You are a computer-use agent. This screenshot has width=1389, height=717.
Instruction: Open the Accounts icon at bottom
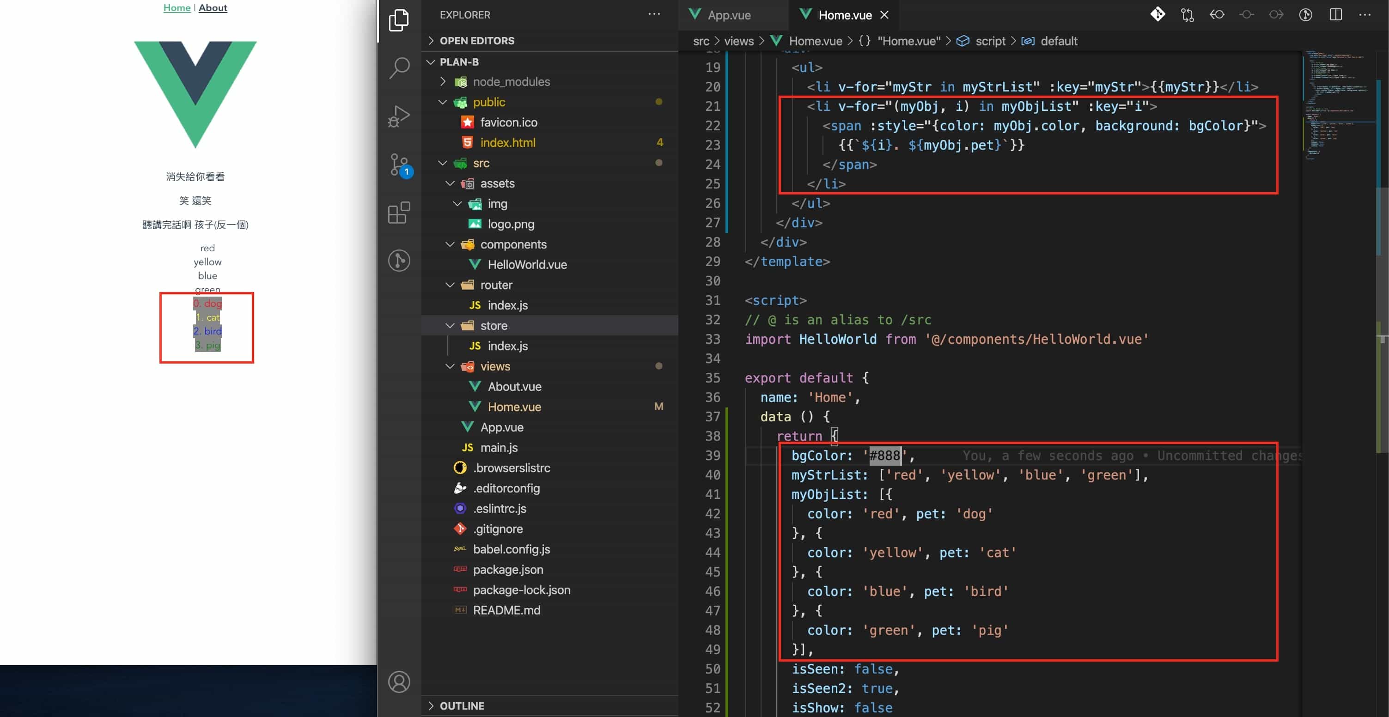399,682
